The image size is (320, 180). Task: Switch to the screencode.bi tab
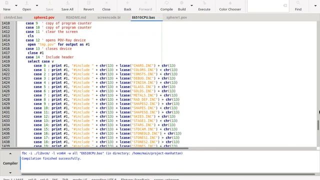109,17
